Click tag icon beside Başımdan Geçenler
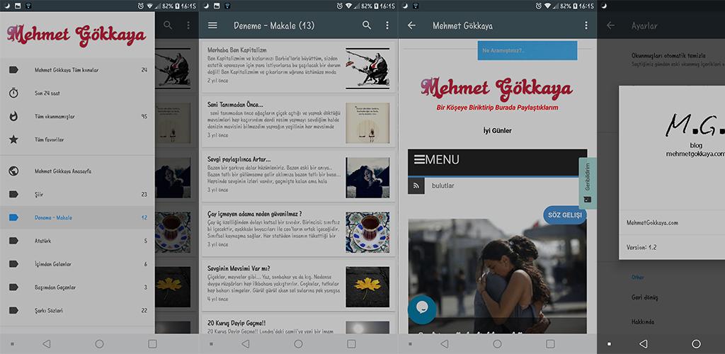Viewport: 725px width, 354px height. [14, 287]
